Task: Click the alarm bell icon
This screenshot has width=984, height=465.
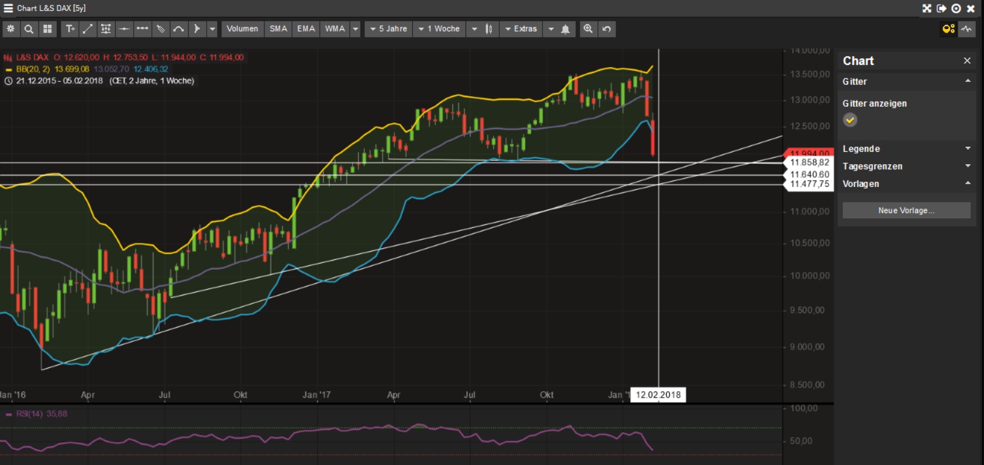Action: point(565,29)
